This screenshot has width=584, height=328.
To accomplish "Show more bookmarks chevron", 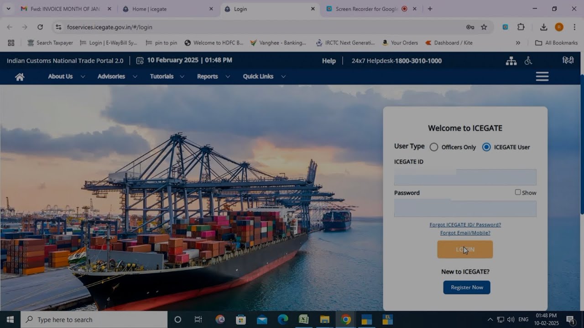I will pos(518,43).
